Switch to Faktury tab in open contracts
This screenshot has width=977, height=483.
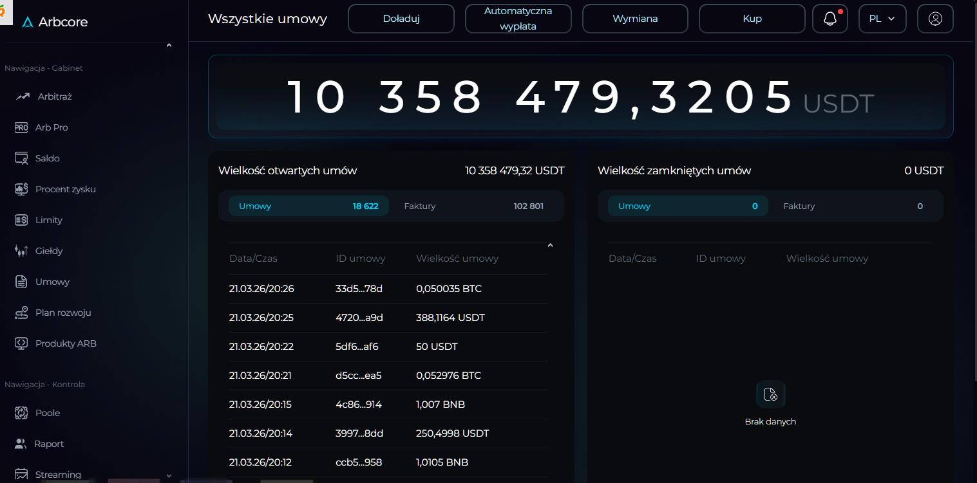point(473,206)
